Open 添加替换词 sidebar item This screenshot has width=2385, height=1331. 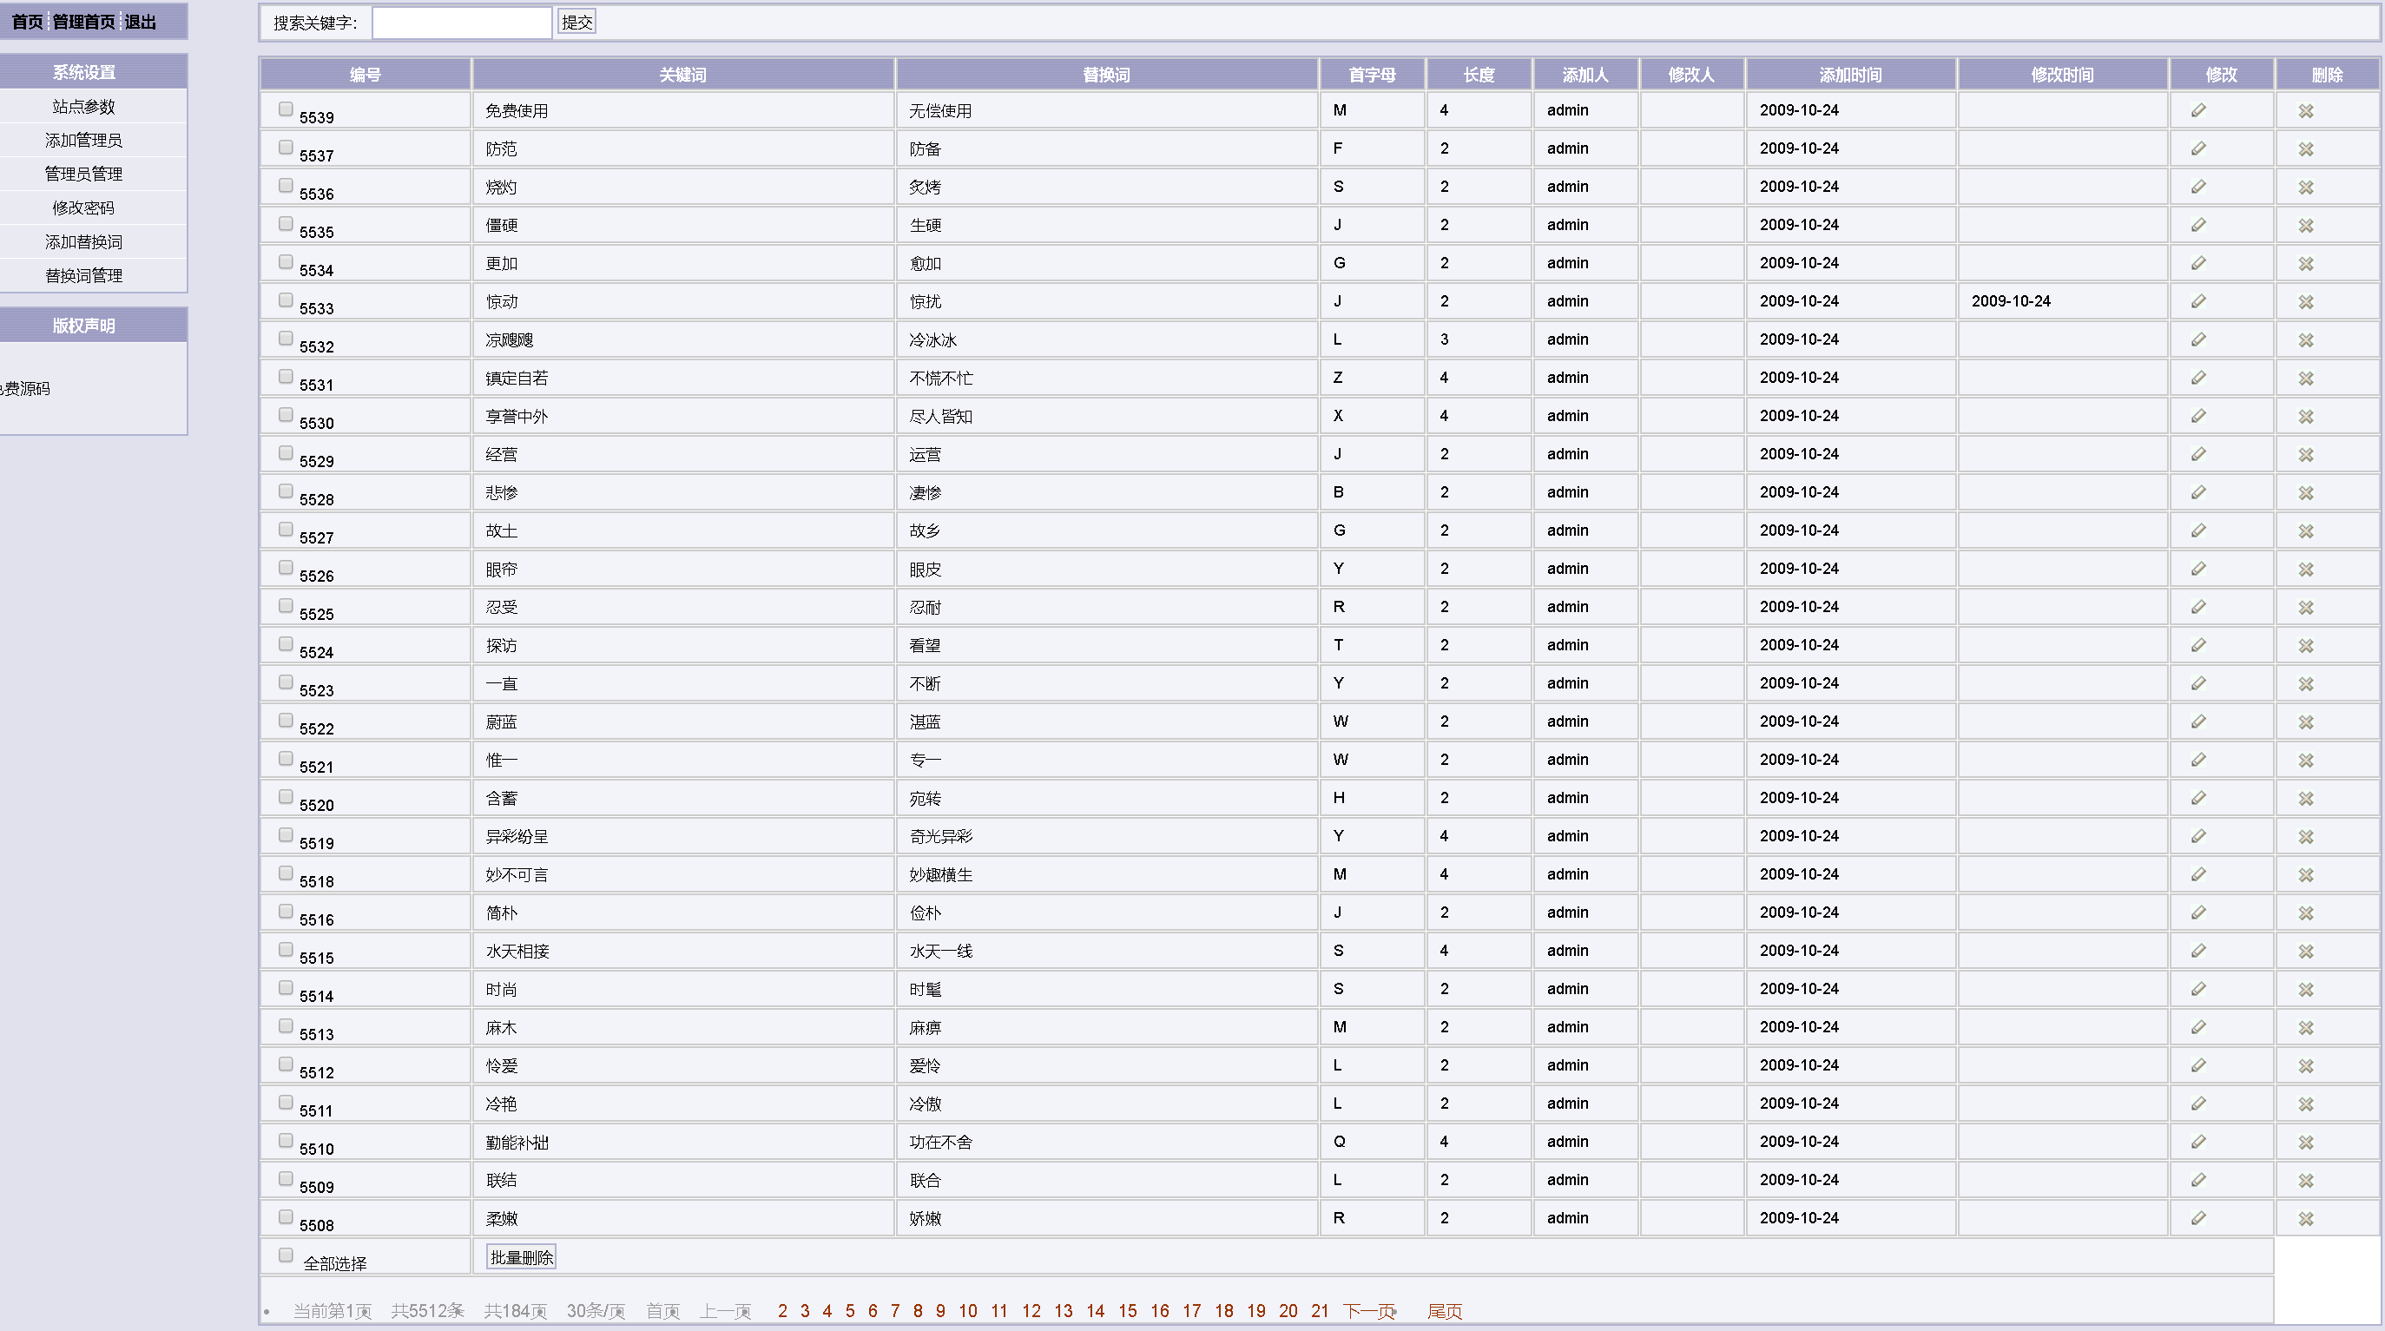pyautogui.click(x=83, y=241)
